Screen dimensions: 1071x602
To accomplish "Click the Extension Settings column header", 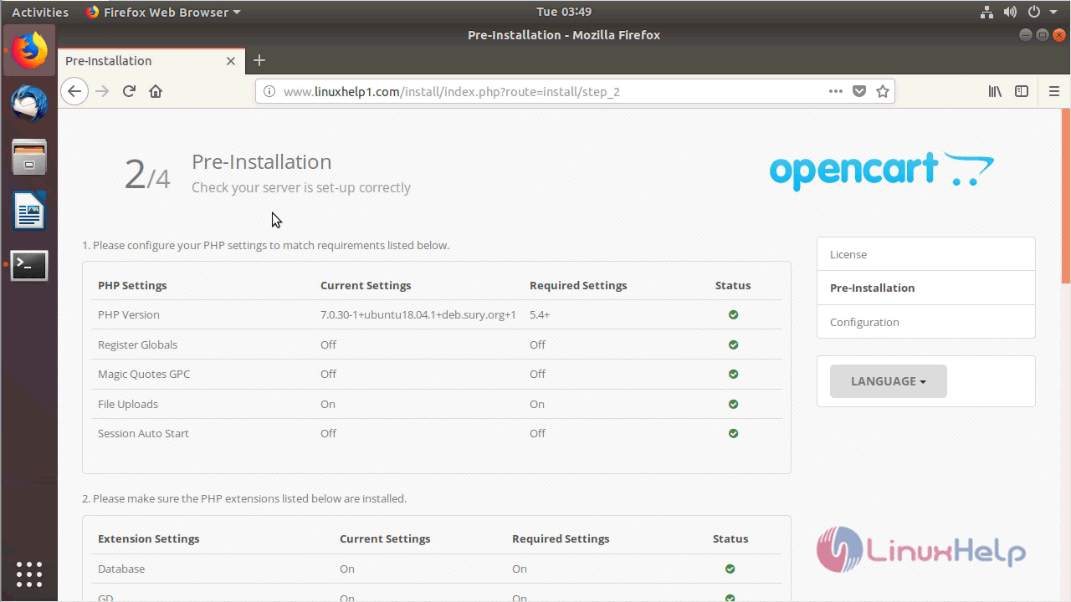I will (x=149, y=538).
